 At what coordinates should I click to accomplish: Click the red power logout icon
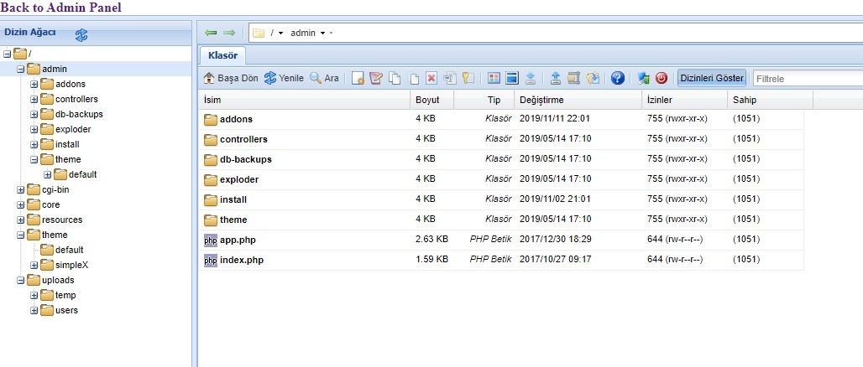[662, 78]
